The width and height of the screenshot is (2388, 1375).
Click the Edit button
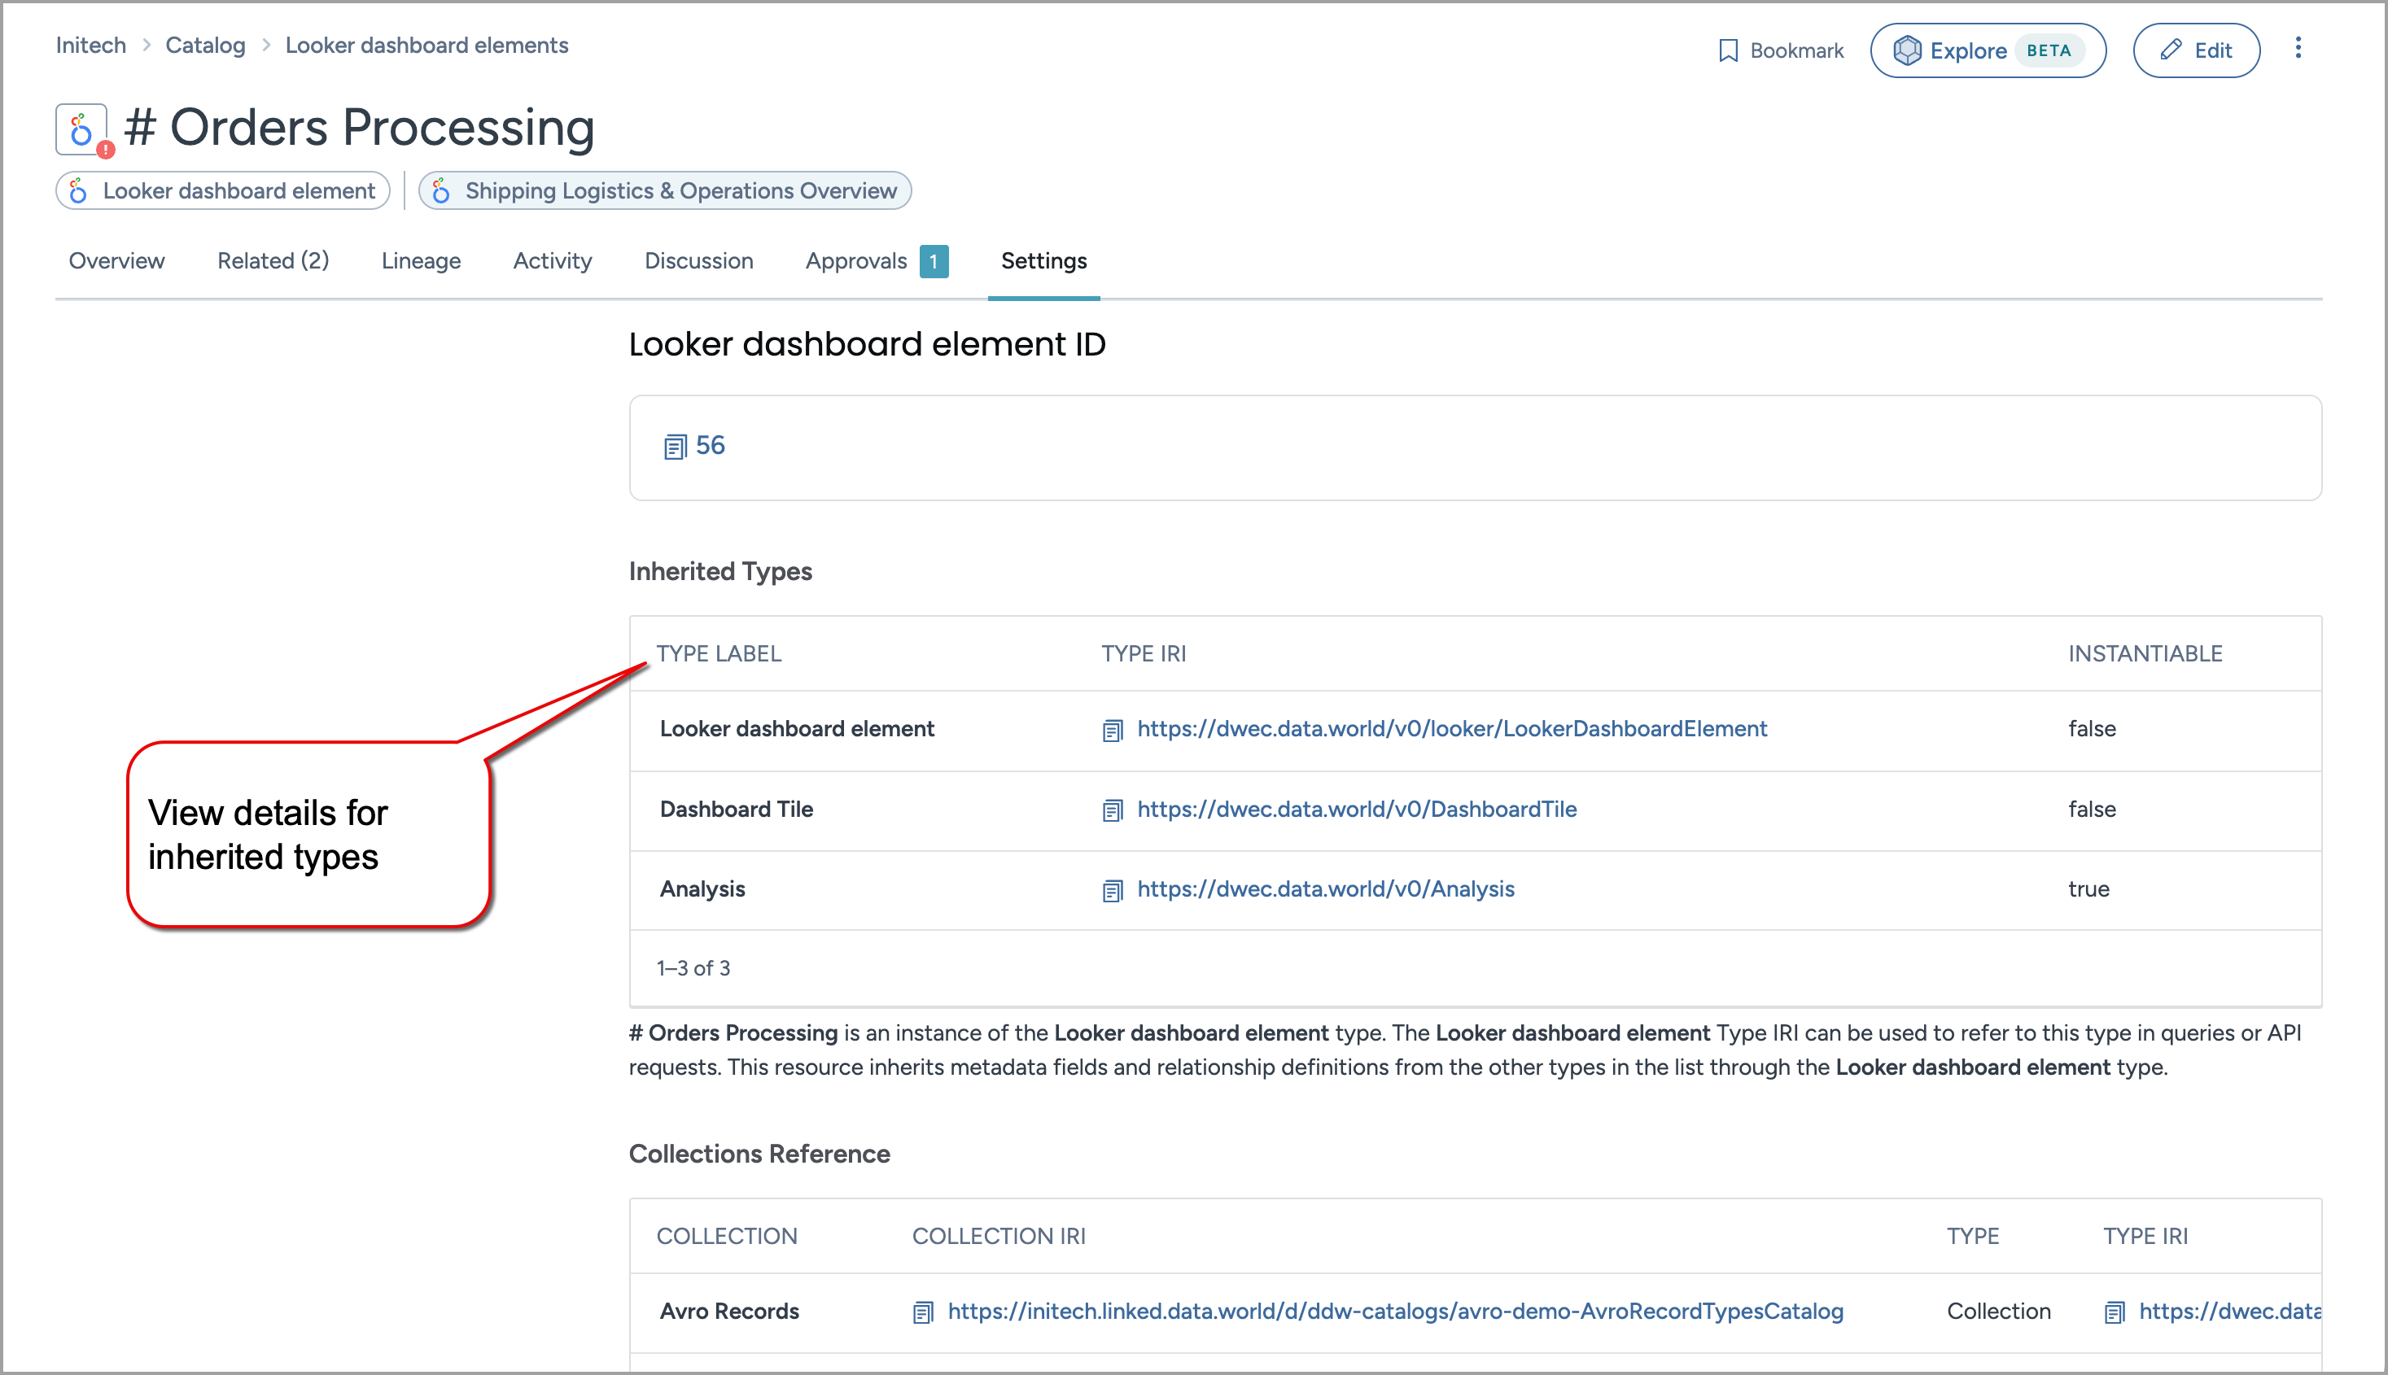coord(2196,51)
